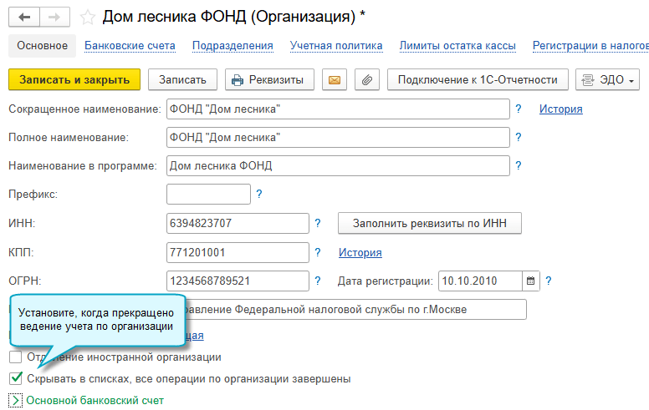Viewport: 649px width, 410px height.
Task: Click the help question mark beside ИНН
Action: [317, 223]
